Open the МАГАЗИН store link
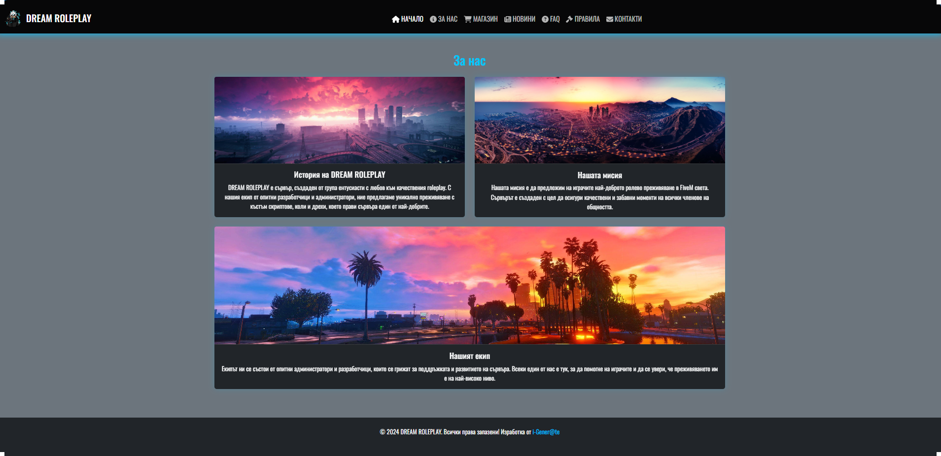The image size is (941, 456). (481, 19)
